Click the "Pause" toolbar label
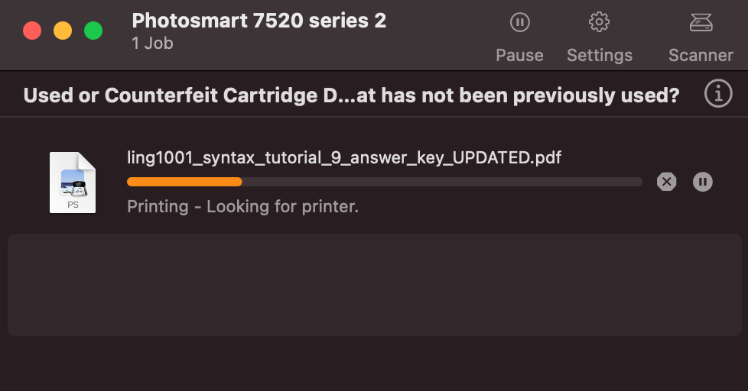 519,55
